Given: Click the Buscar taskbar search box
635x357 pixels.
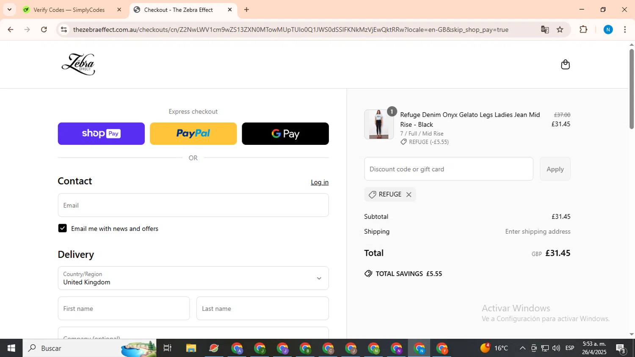Looking at the screenshot, I should tap(89, 348).
